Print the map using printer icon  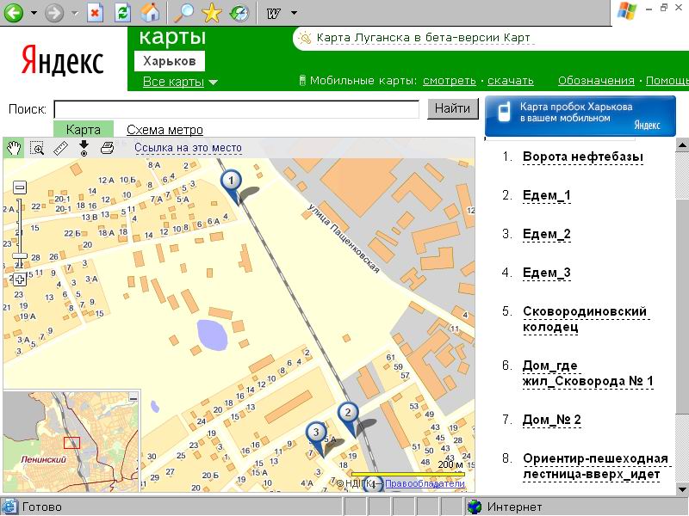click(x=107, y=148)
